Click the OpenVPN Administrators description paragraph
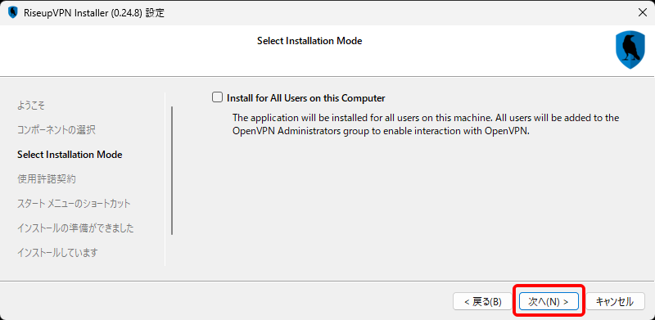Viewport: 655px width, 320px height. pyautogui.click(x=426, y=124)
